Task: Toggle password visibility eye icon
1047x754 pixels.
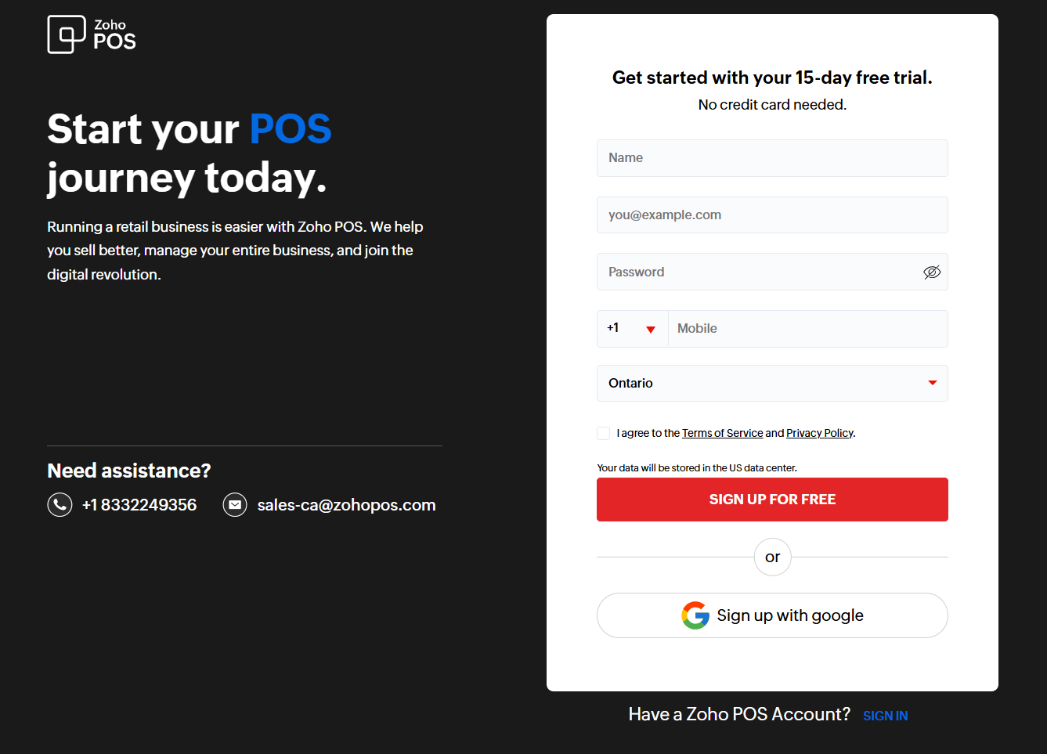Action: 931,272
